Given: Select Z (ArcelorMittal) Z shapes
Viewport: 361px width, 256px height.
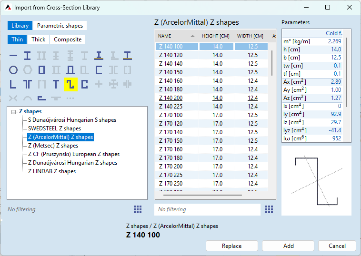Looking at the screenshot, I should [x=60, y=137].
